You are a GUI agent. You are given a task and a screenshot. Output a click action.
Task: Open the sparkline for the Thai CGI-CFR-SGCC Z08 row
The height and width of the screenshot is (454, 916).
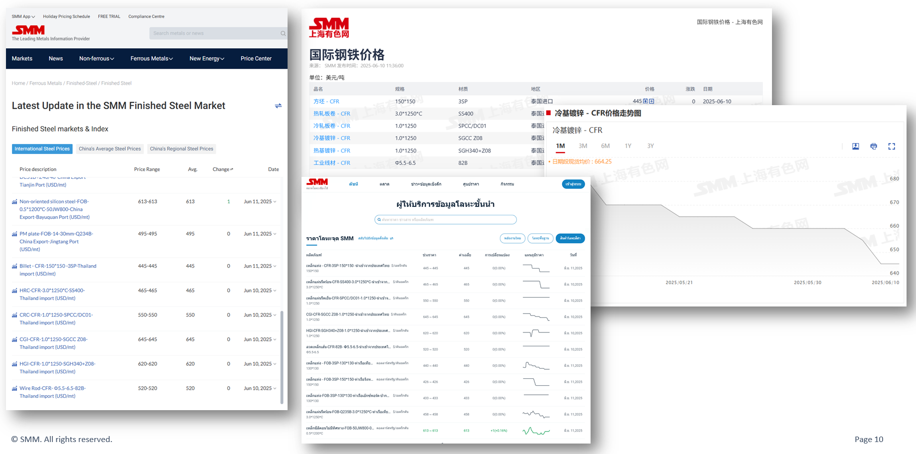[x=536, y=316]
